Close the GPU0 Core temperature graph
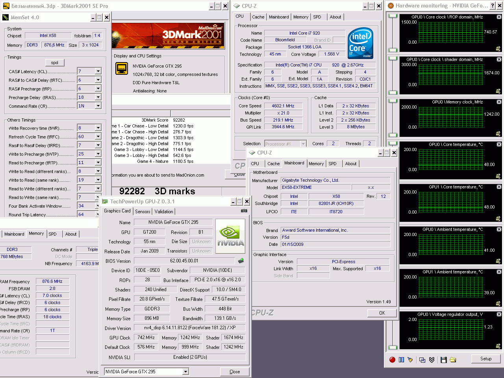 (499, 144)
